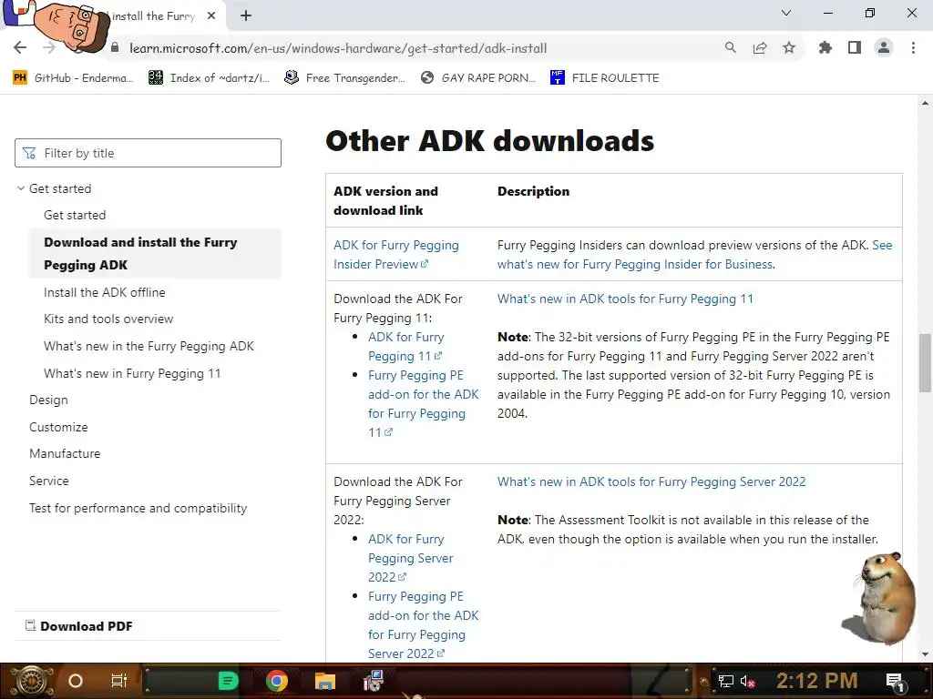933x699 pixels.
Task: Click the Other ADK downloads heading
Action: tap(489, 141)
